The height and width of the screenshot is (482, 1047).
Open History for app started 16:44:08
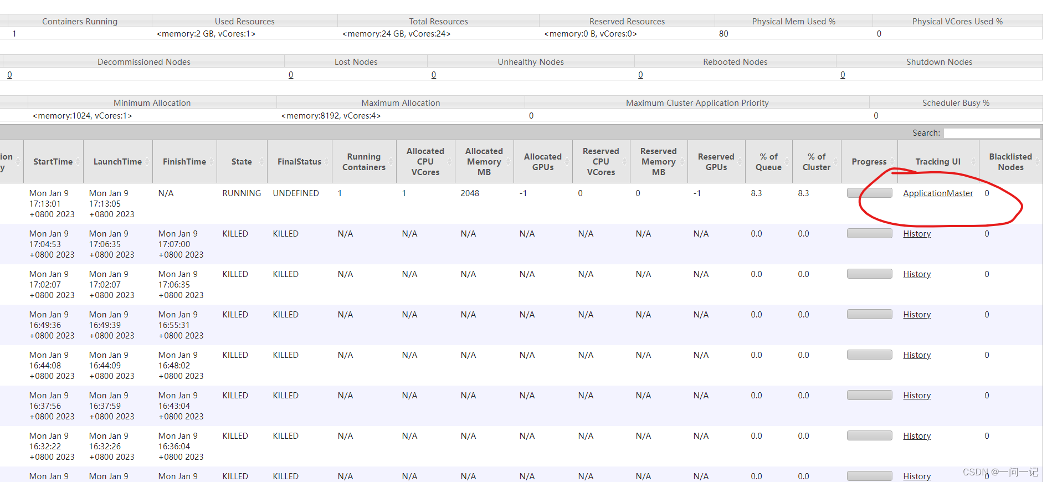917,355
